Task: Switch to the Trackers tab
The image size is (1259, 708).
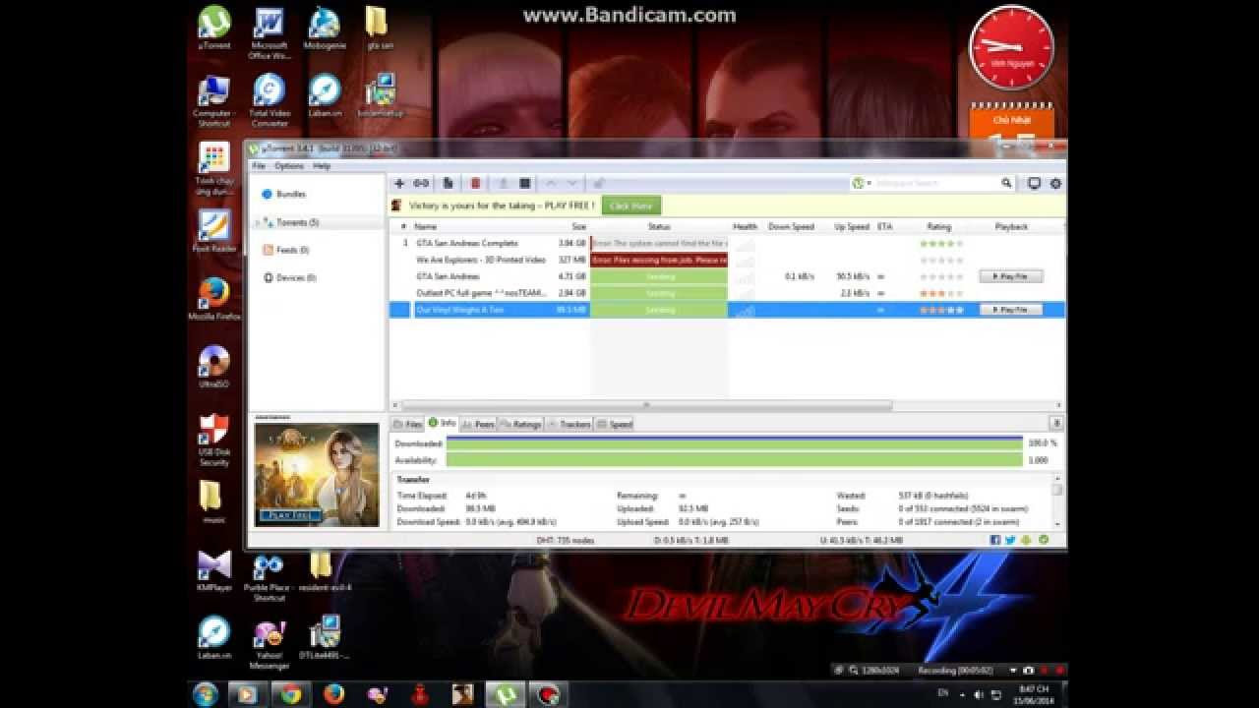Action: 570,424
